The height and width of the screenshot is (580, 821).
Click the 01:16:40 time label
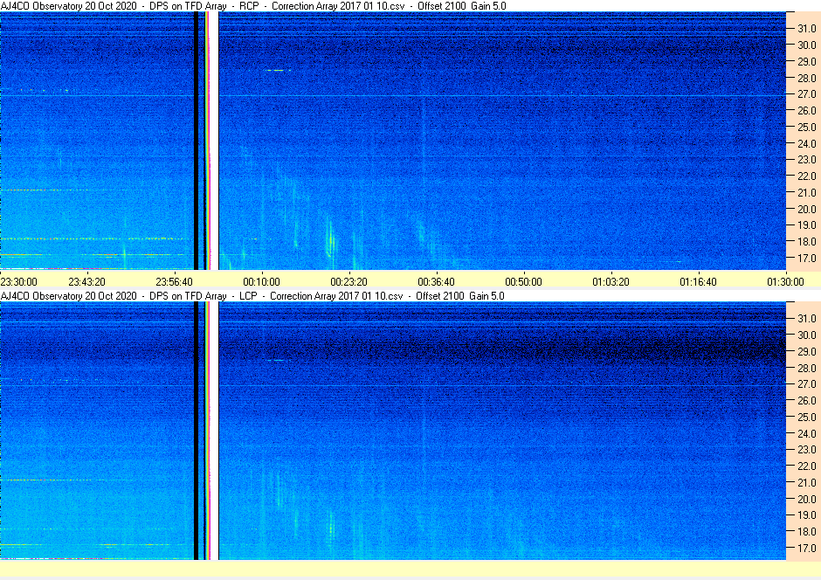click(699, 281)
